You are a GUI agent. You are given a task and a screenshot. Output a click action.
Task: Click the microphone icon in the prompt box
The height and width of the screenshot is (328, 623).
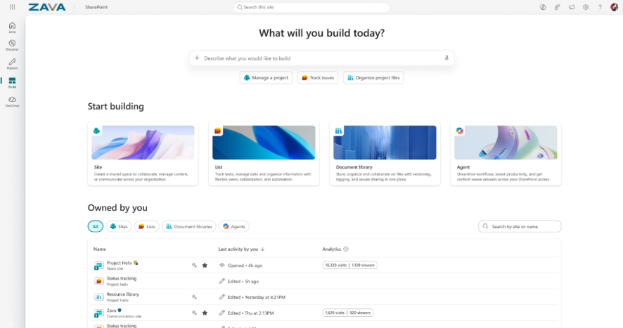point(447,58)
